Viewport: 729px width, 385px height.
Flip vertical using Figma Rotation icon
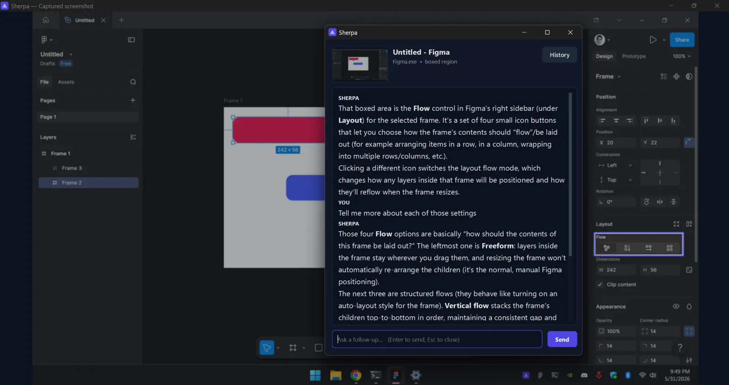coord(673,202)
